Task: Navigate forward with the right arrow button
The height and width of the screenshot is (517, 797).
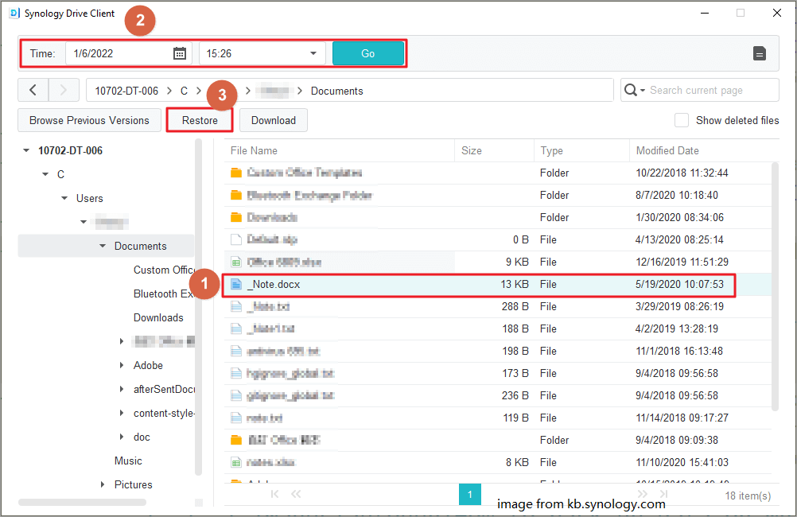Action: [x=64, y=91]
